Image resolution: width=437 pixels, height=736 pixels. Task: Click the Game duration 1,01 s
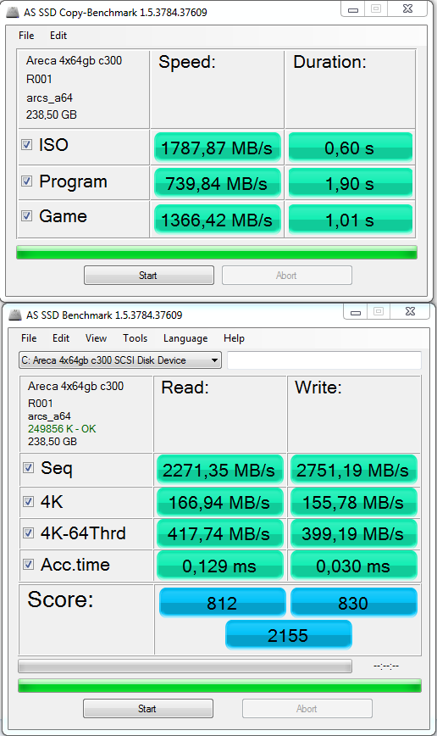(x=350, y=220)
